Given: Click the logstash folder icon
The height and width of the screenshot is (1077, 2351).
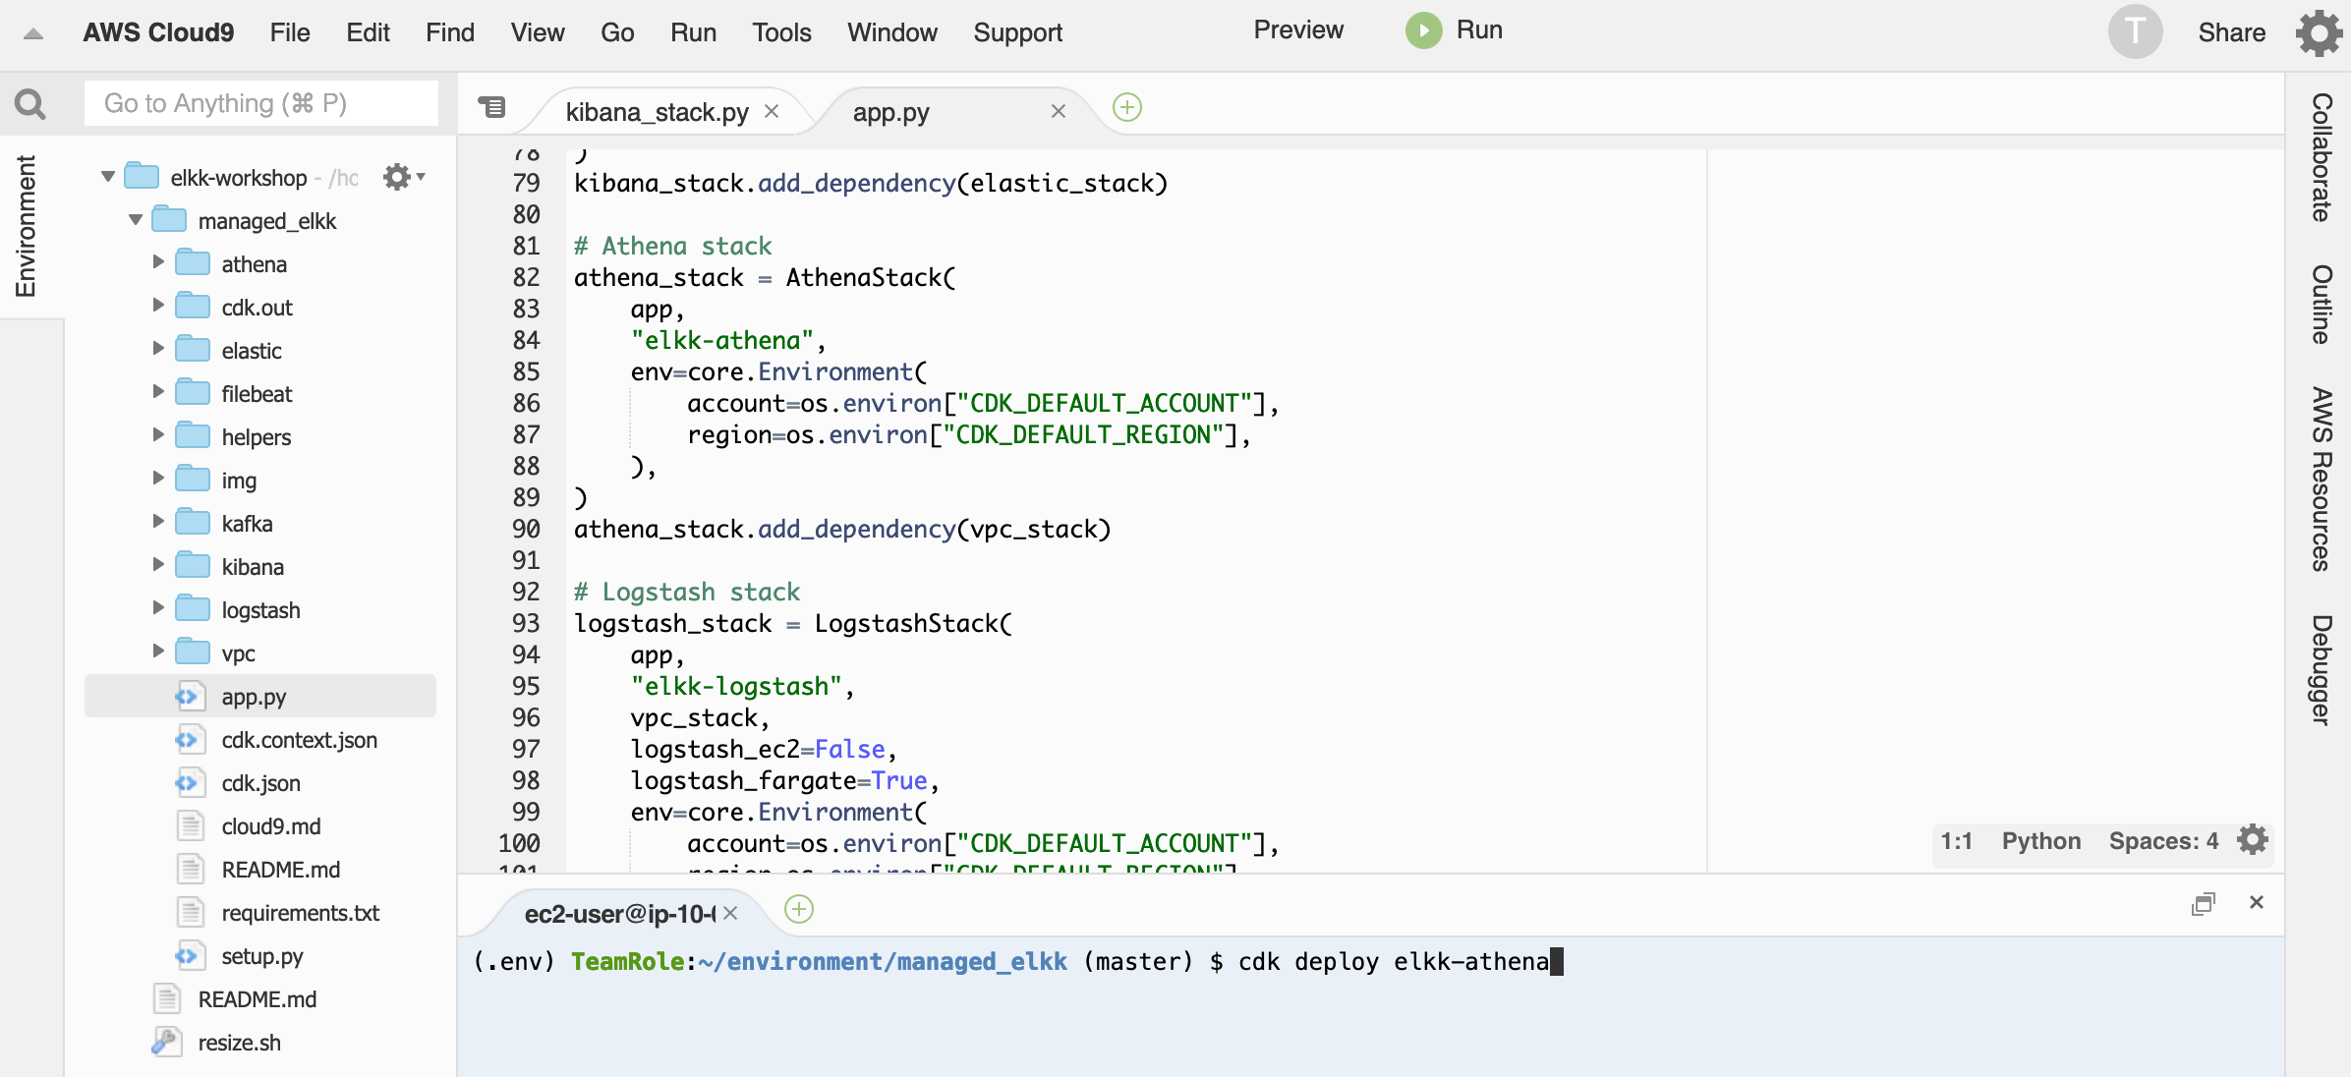Looking at the screenshot, I should point(193,609).
